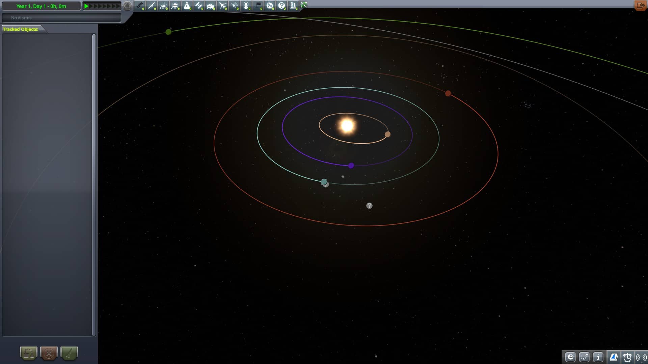Click the Recover vessel button
The width and height of the screenshot is (648, 364).
pos(29,353)
